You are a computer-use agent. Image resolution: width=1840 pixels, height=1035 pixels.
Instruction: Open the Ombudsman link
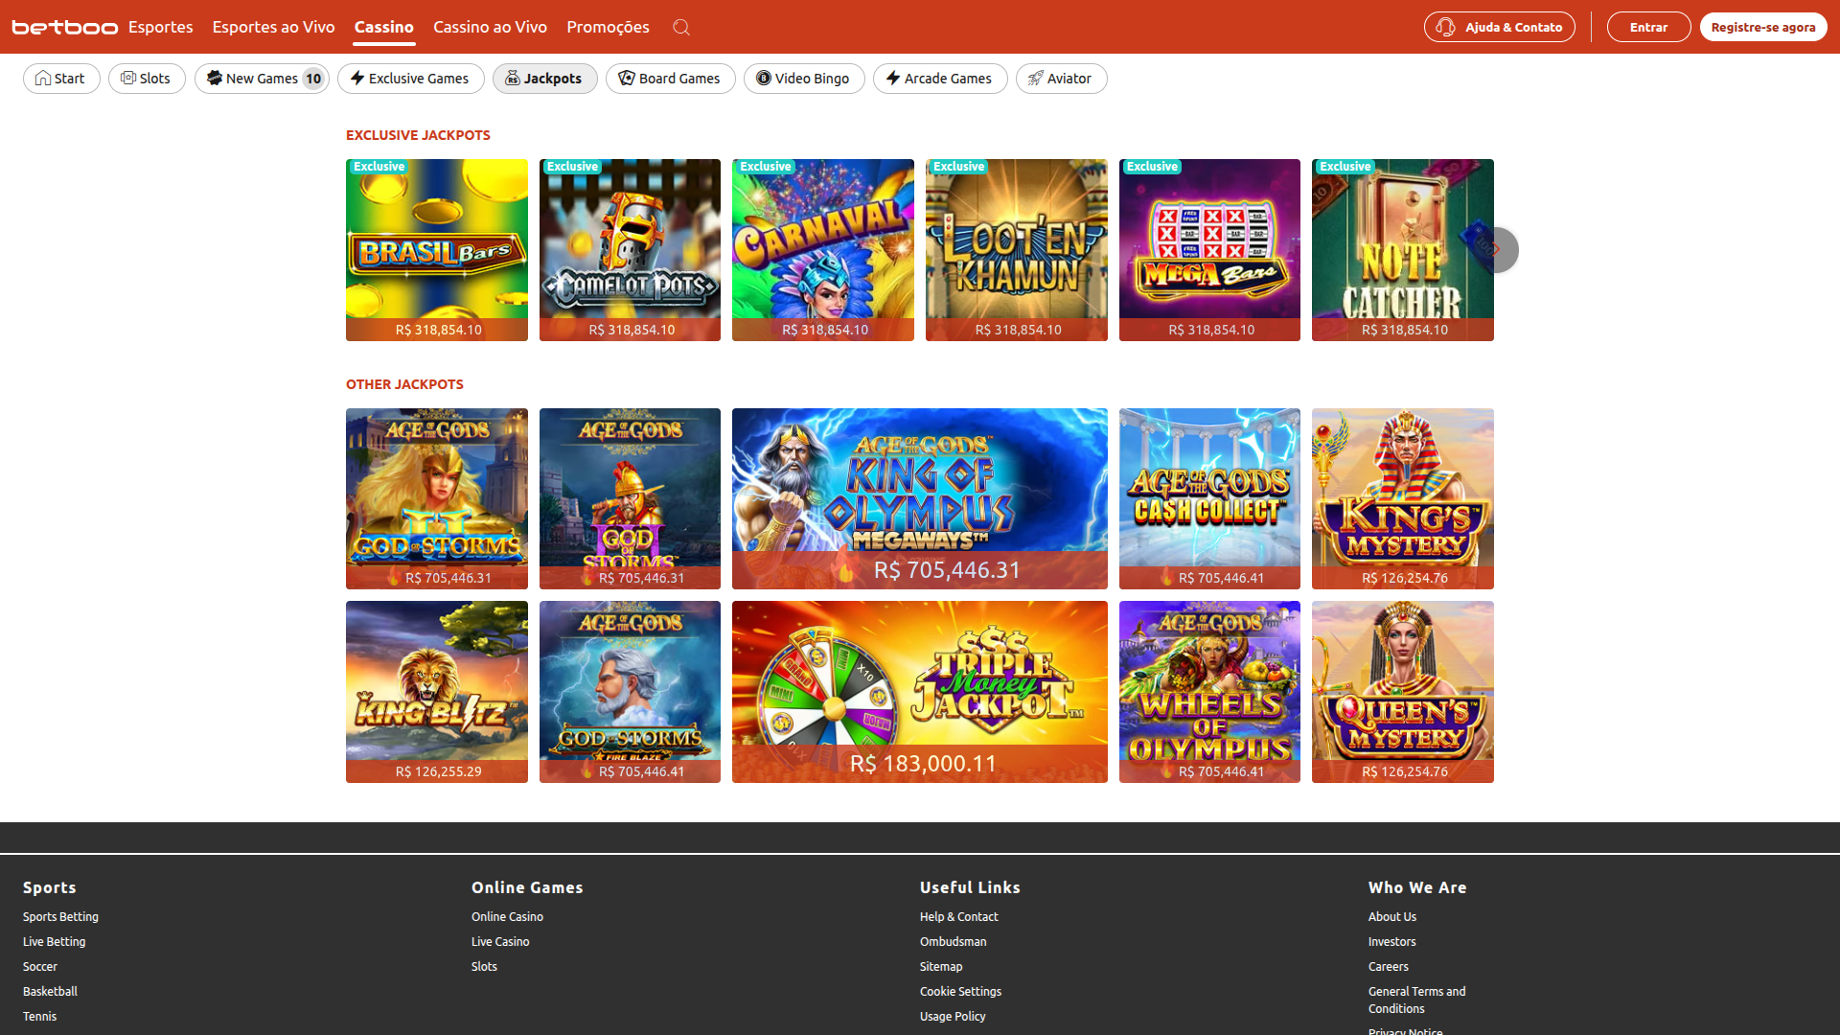[953, 941]
